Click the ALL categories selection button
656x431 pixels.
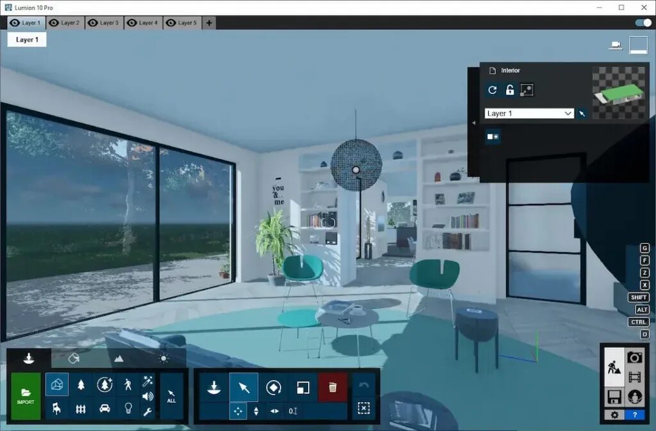(x=172, y=396)
